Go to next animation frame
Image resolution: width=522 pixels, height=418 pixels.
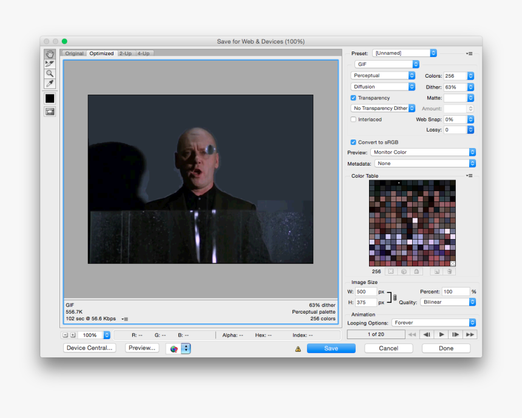pos(456,334)
